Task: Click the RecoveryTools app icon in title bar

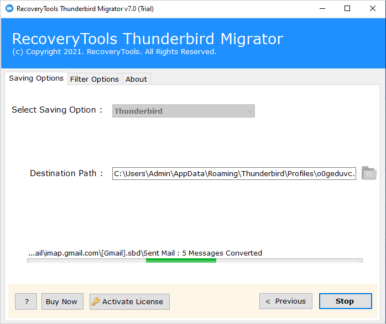Action: [x=9, y=9]
